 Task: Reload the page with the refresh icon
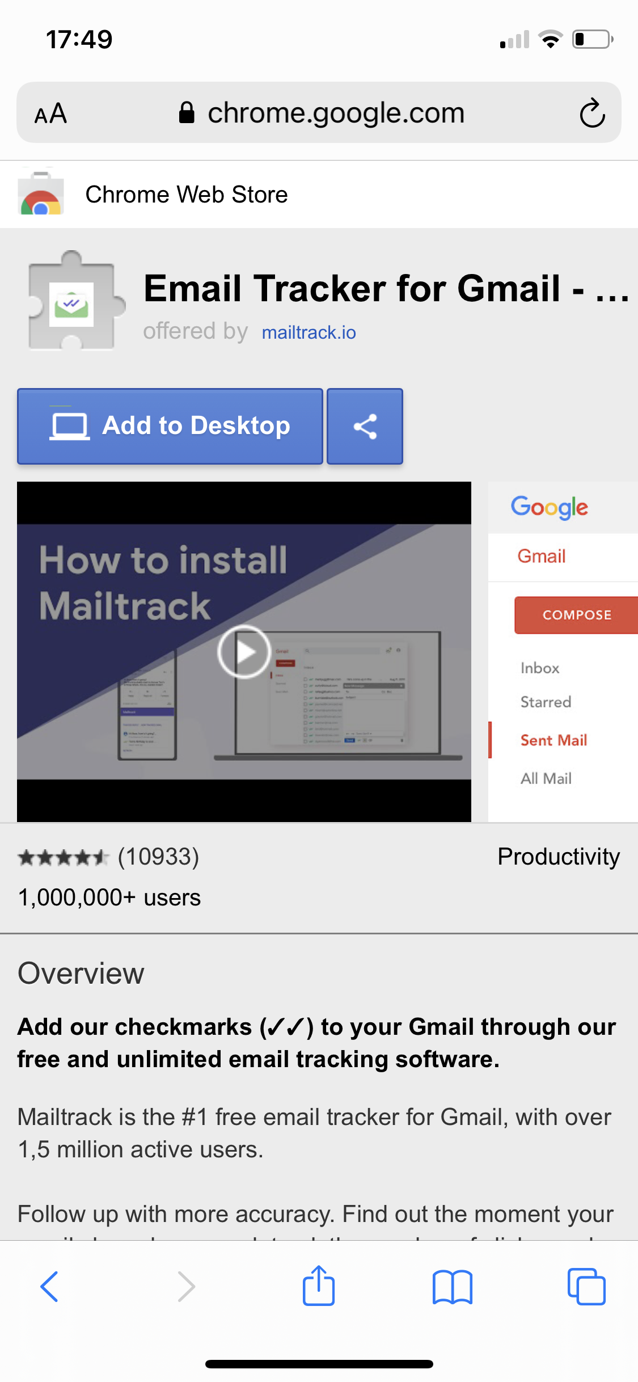coord(592,113)
